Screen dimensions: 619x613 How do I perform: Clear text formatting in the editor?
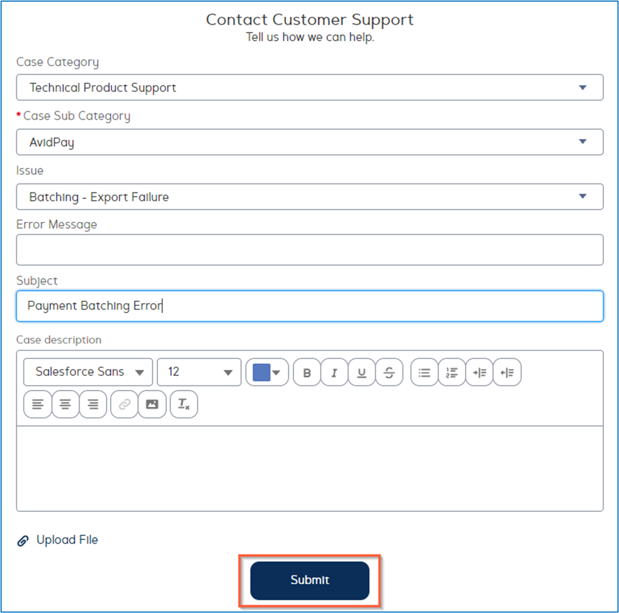click(183, 404)
